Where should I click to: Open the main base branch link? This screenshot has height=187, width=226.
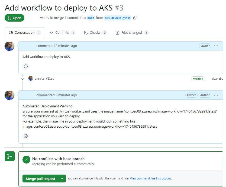(x=91, y=18)
